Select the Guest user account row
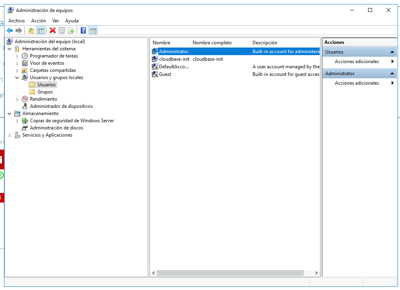The image size is (400, 290). click(235, 74)
